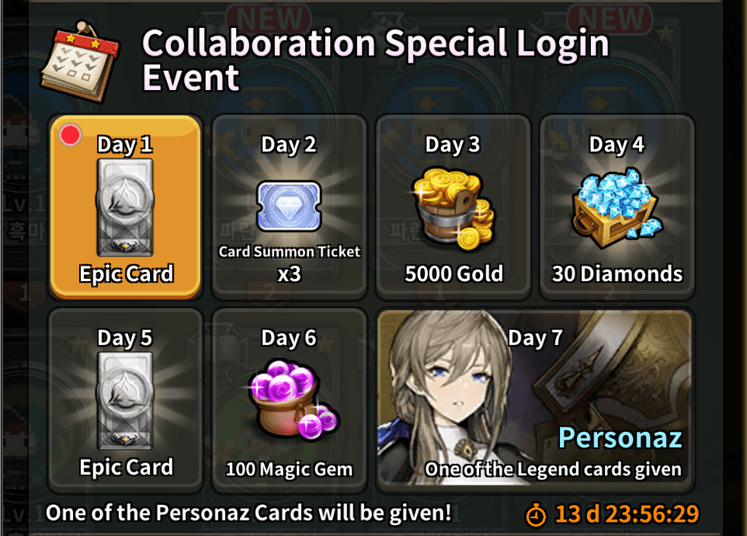Click the Day 1 silver Epic Card image

pyautogui.click(x=125, y=207)
